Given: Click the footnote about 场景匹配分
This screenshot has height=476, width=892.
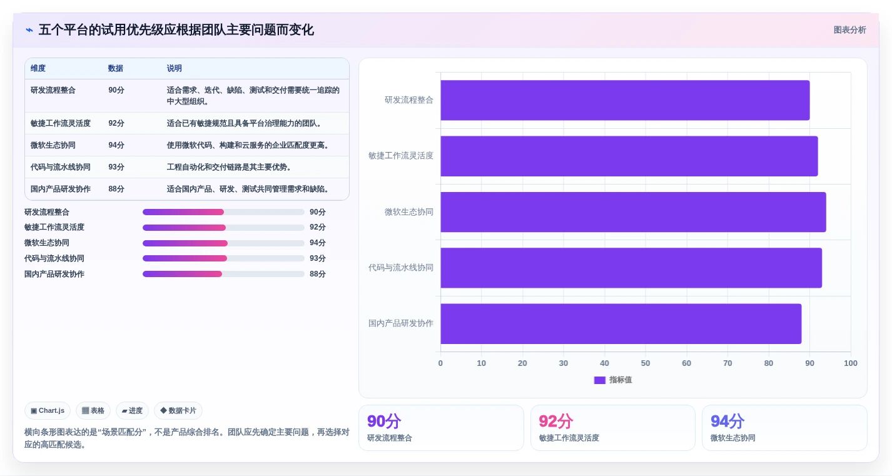Looking at the screenshot, I should coord(187,438).
